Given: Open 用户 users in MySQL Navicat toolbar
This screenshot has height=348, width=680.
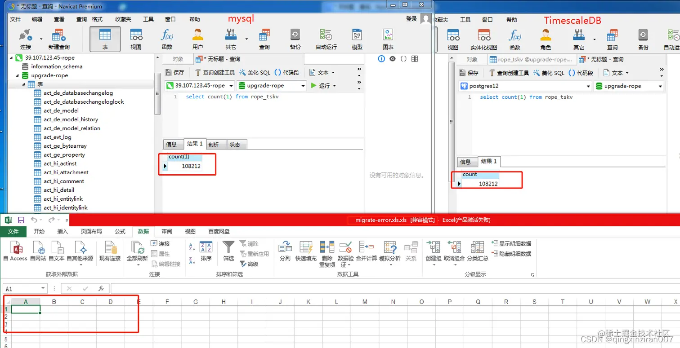Looking at the screenshot, I should click(x=197, y=39).
